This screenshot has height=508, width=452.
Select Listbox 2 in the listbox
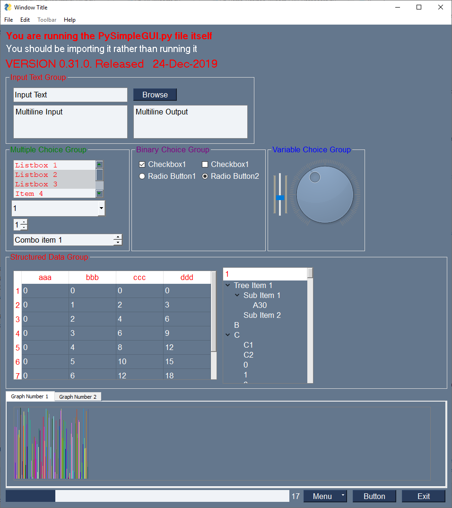tap(54, 175)
